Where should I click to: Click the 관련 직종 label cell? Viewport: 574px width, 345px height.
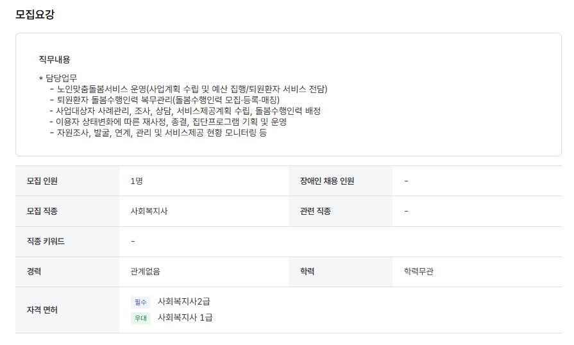coord(341,212)
